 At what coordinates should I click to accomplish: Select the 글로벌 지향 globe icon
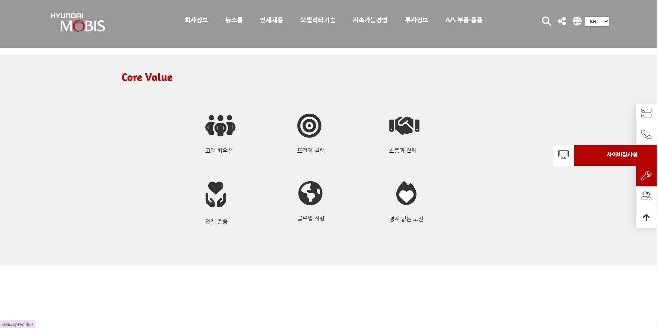310,193
